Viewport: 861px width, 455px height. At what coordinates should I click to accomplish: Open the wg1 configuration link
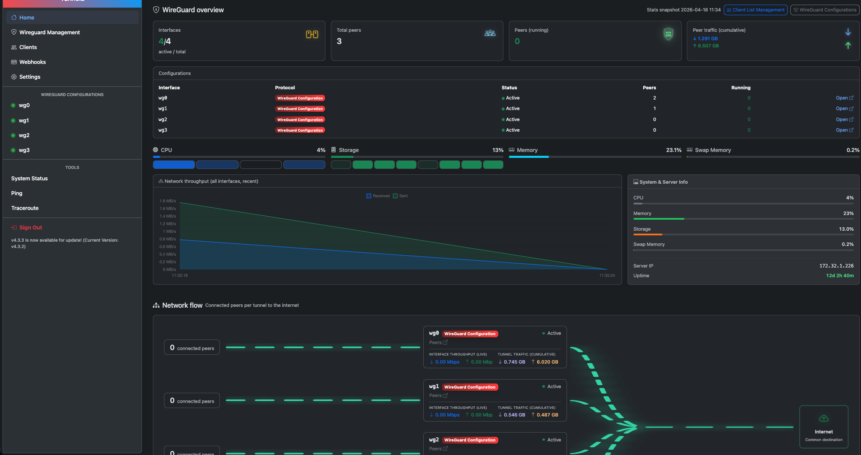point(844,109)
